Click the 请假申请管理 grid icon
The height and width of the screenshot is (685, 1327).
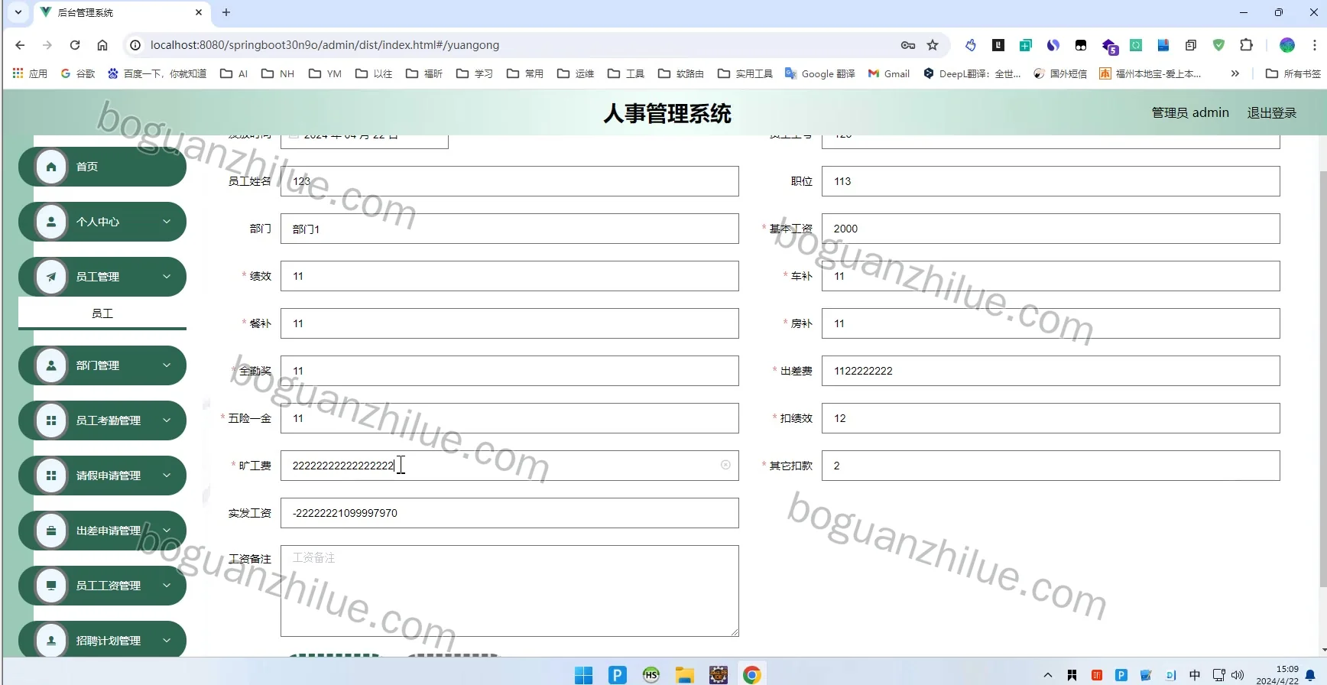(51, 476)
